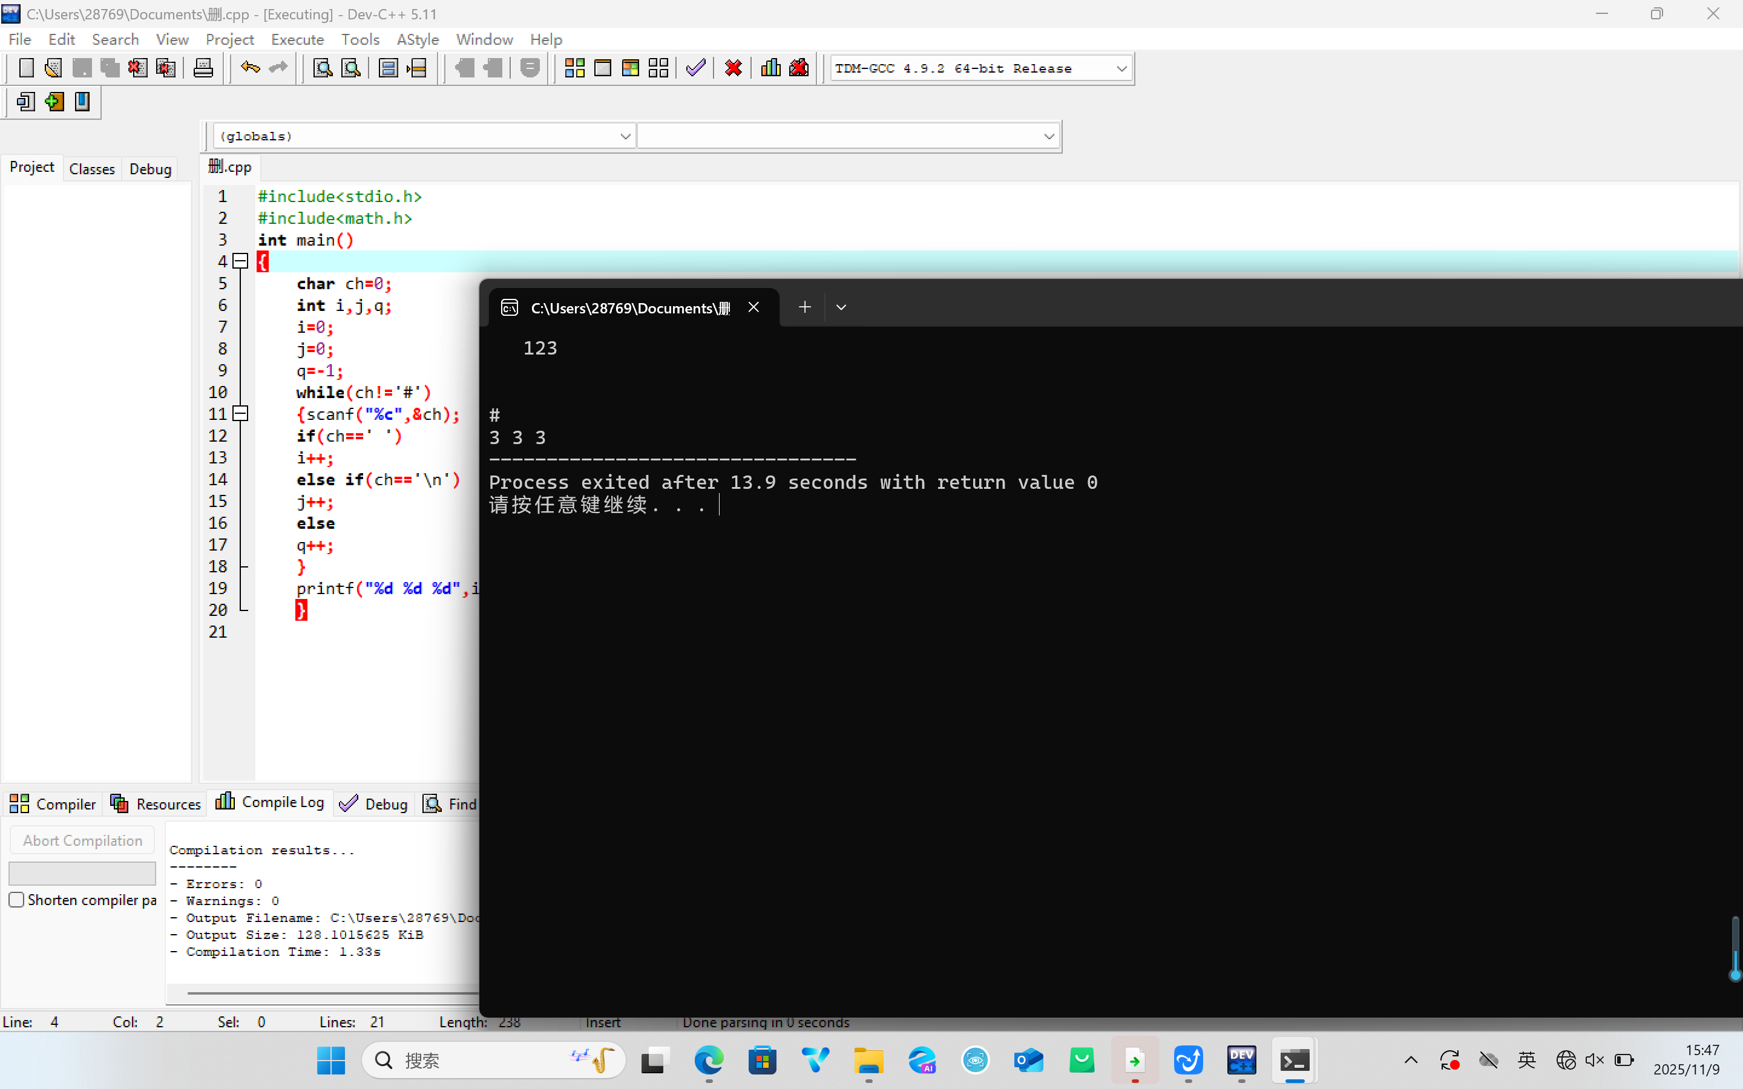The height and width of the screenshot is (1089, 1743).
Task: Click the red X Stop Execution icon
Action: [734, 68]
